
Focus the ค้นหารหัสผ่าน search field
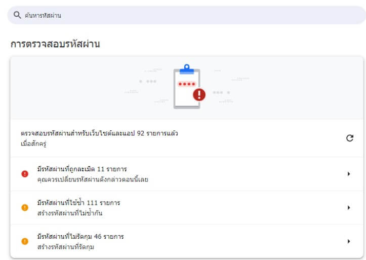(187, 15)
